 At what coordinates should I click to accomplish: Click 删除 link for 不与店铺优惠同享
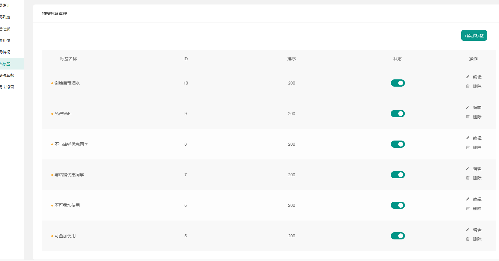tap(477, 147)
